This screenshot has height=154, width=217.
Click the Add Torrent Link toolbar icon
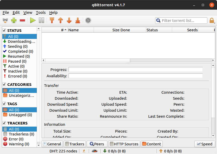5,21
